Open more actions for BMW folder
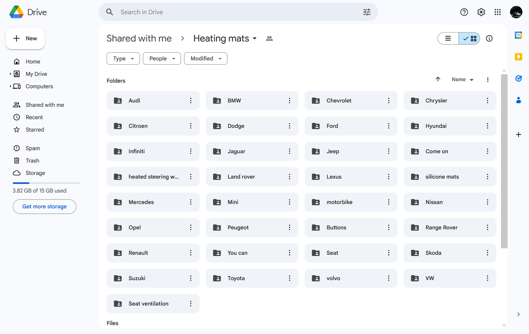The image size is (529, 334). coord(290,101)
